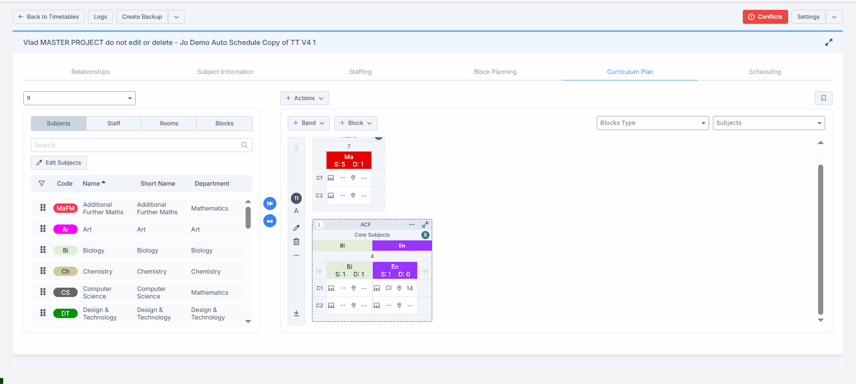The width and height of the screenshot is (856, 384).
Task: Click the red Conflicts button
Action: click(765, 17)
